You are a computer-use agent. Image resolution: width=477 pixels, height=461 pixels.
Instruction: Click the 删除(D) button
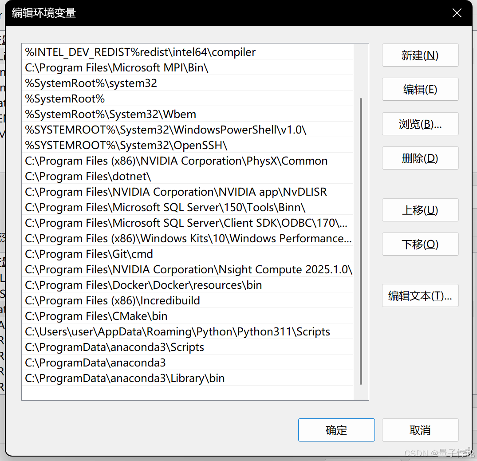[420, 158]
